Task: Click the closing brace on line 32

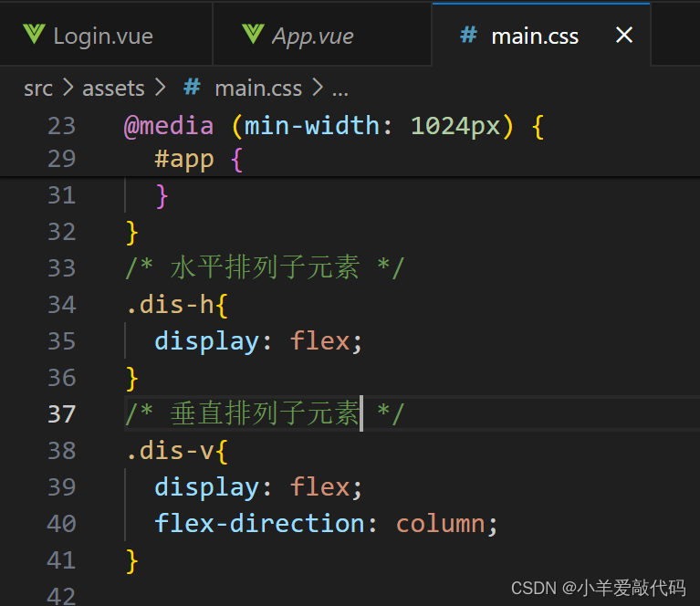Action: tap(132, 233)
